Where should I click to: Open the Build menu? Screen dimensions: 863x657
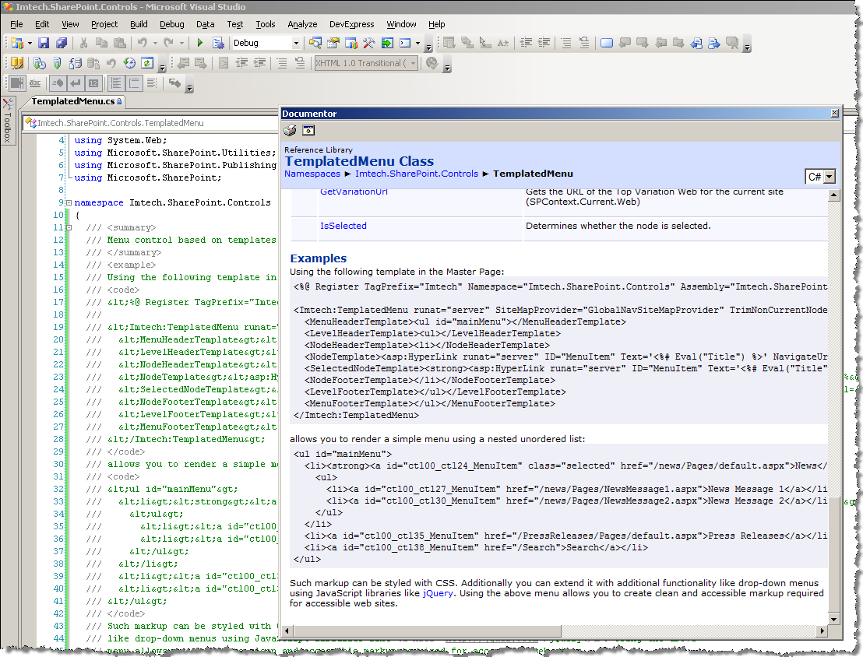(x=139, y=24)
